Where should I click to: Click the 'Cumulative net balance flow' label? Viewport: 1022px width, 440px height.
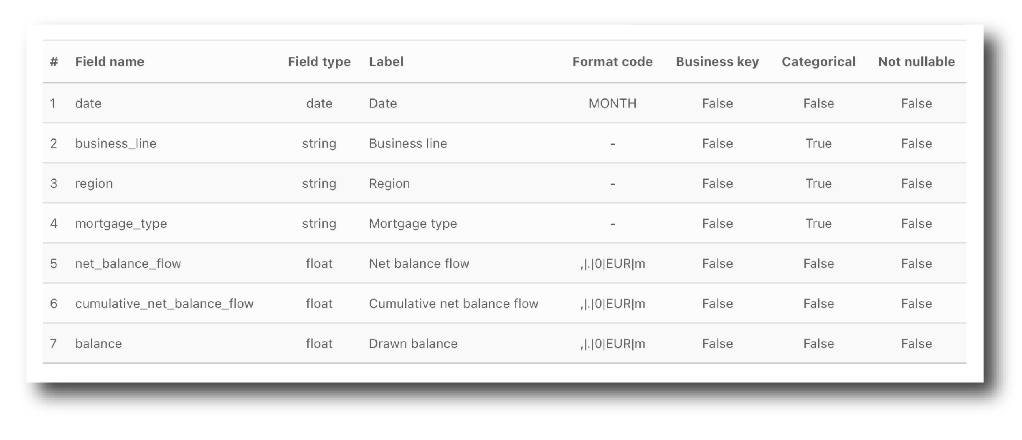453,304
